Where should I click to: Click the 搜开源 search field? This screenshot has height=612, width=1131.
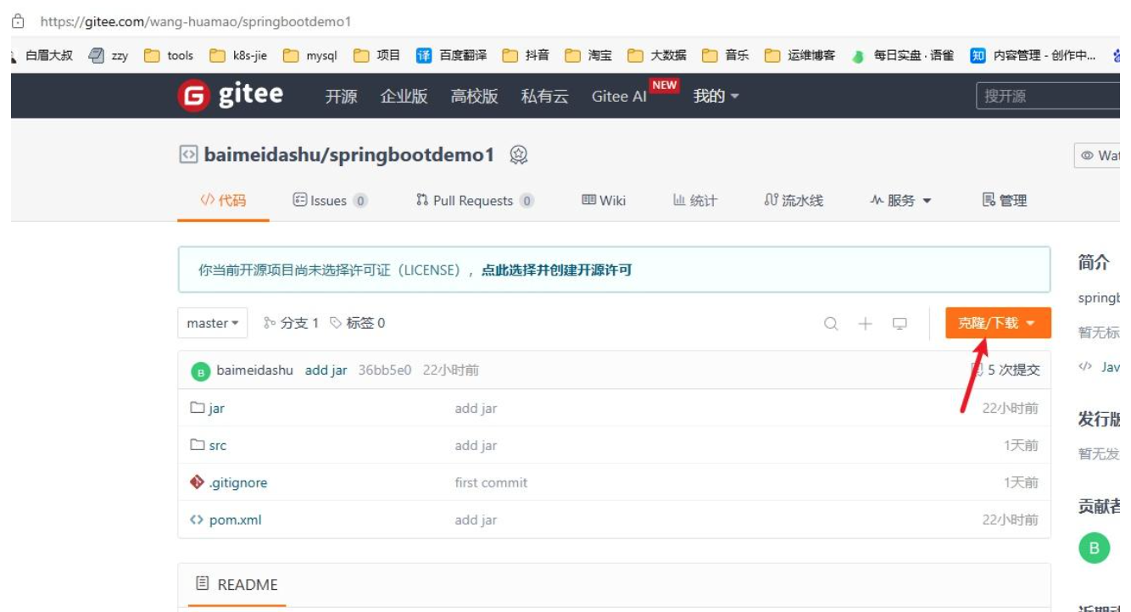[x=1048, y=96]
